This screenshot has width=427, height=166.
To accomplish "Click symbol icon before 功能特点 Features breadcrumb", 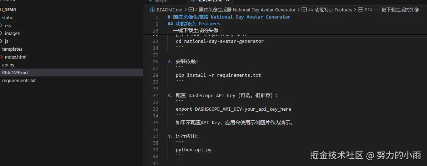I will [304, 10].
